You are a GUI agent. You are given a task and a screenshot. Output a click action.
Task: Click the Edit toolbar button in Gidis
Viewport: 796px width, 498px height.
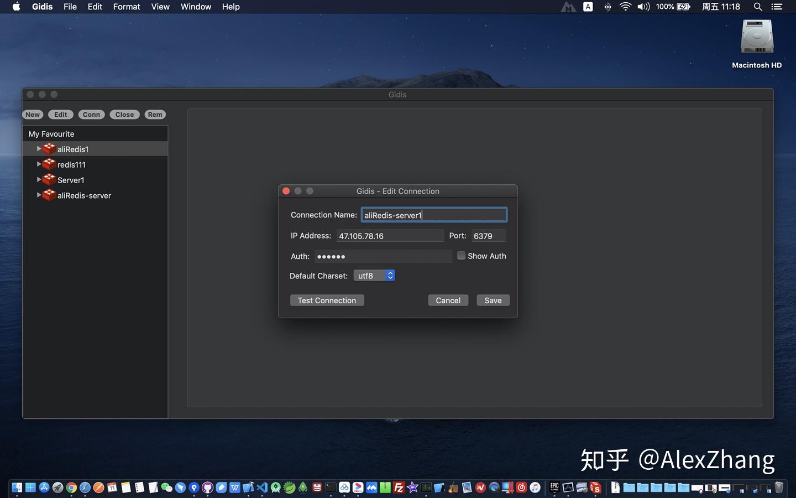tap(61, 115)
